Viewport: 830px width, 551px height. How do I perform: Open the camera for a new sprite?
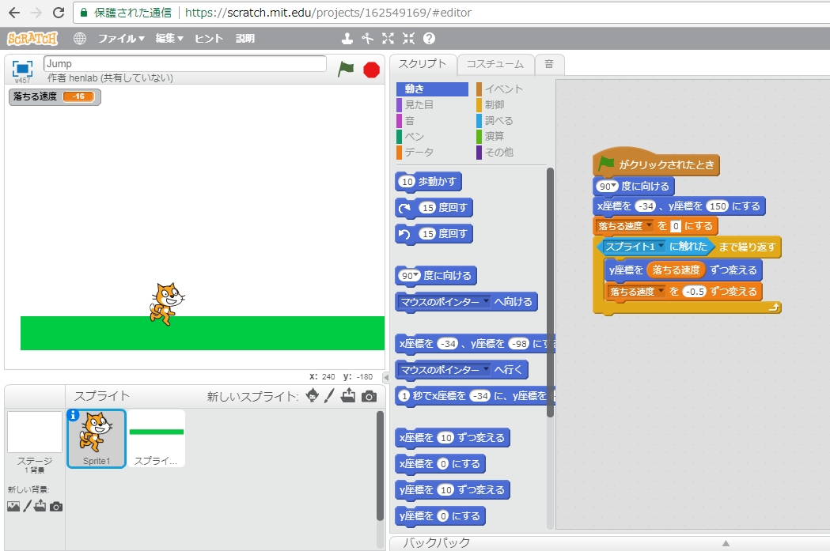click(369, 396)
